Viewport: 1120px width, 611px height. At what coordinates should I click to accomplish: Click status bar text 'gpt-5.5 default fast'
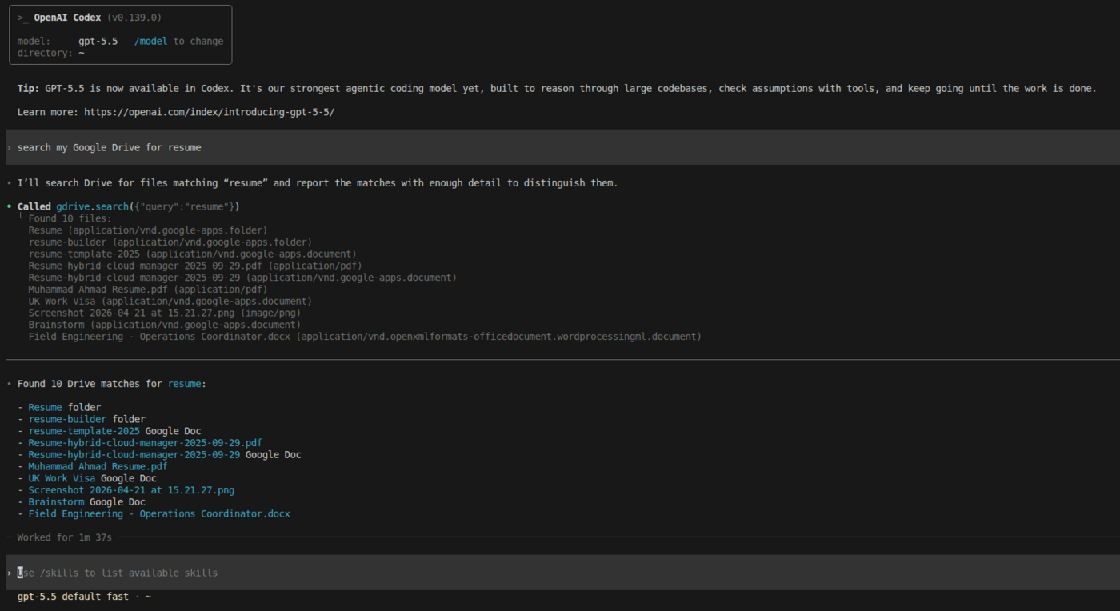[x=73, y=597]
